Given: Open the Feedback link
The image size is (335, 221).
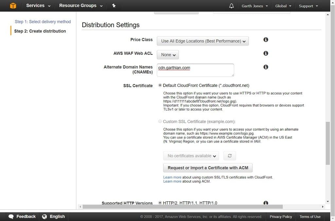Looking at the screenshot, I should pyautogui.click(x=26, y=216).
